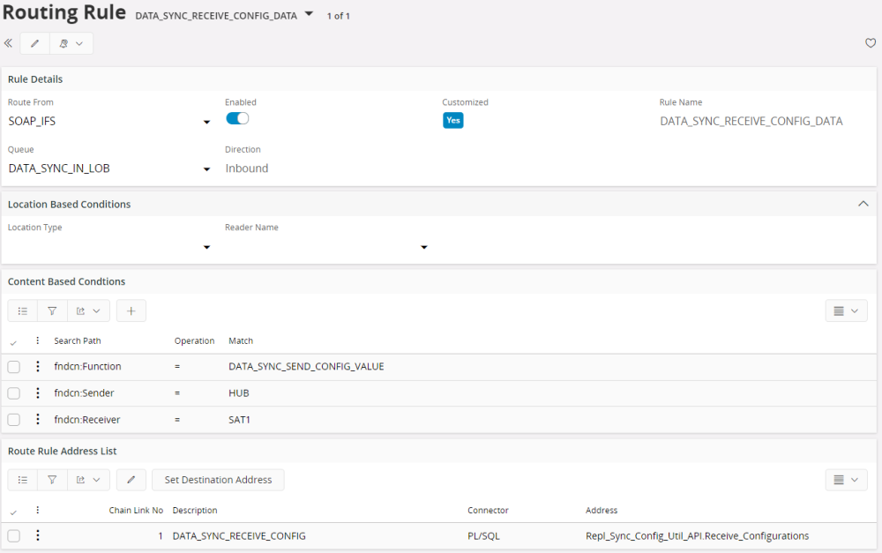Tick the DATA_SYNC_RECEIVE_CONFIG row checkbox

(14, 535)
